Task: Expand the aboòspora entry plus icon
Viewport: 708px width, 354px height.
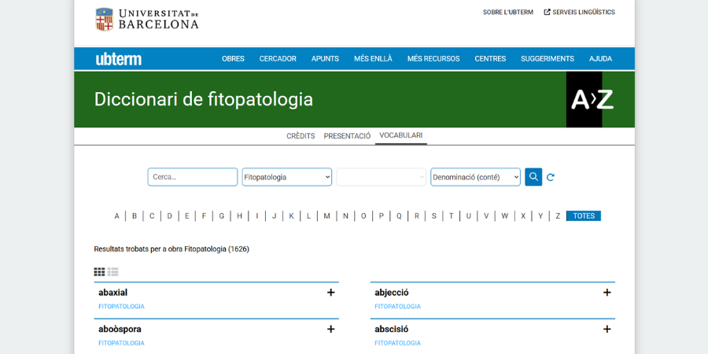Action: click(330, 329)
